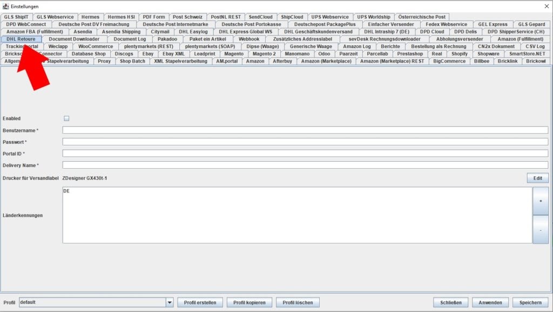Open the Afterbuy tab

(282, 61)
